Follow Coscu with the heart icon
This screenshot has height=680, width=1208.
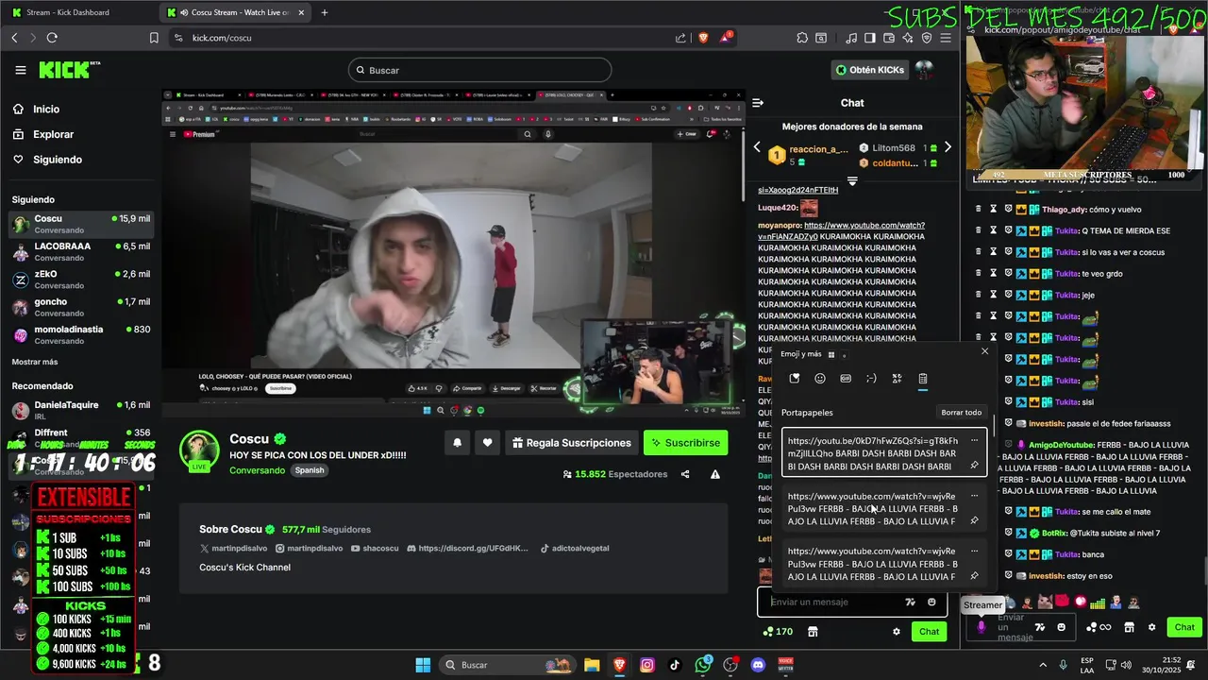point(488,443)
